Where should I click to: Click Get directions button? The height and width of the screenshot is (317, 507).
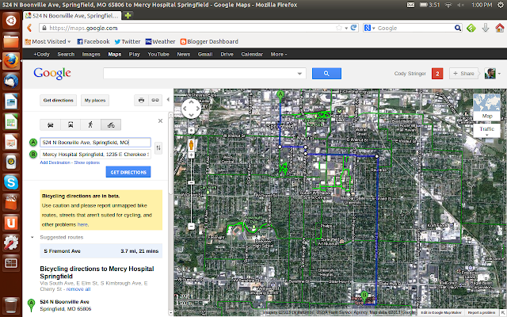click(58, 101)
